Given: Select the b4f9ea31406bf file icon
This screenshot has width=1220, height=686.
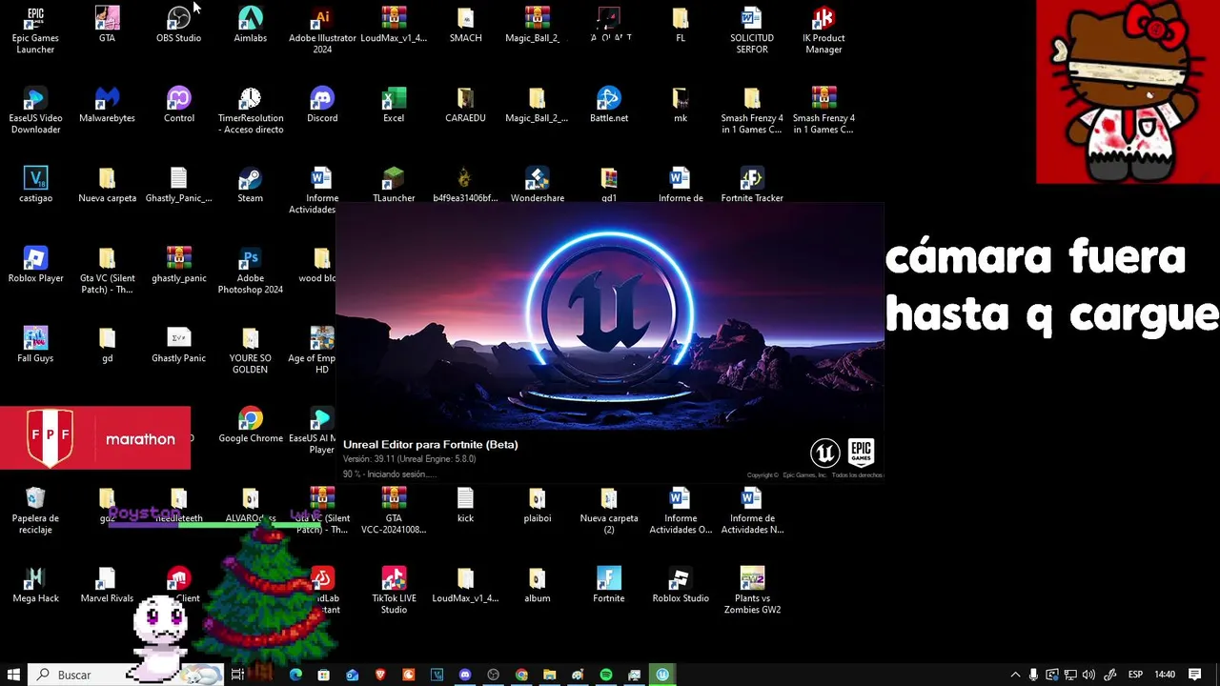Looking at the screenshot, I should (465, 185).
